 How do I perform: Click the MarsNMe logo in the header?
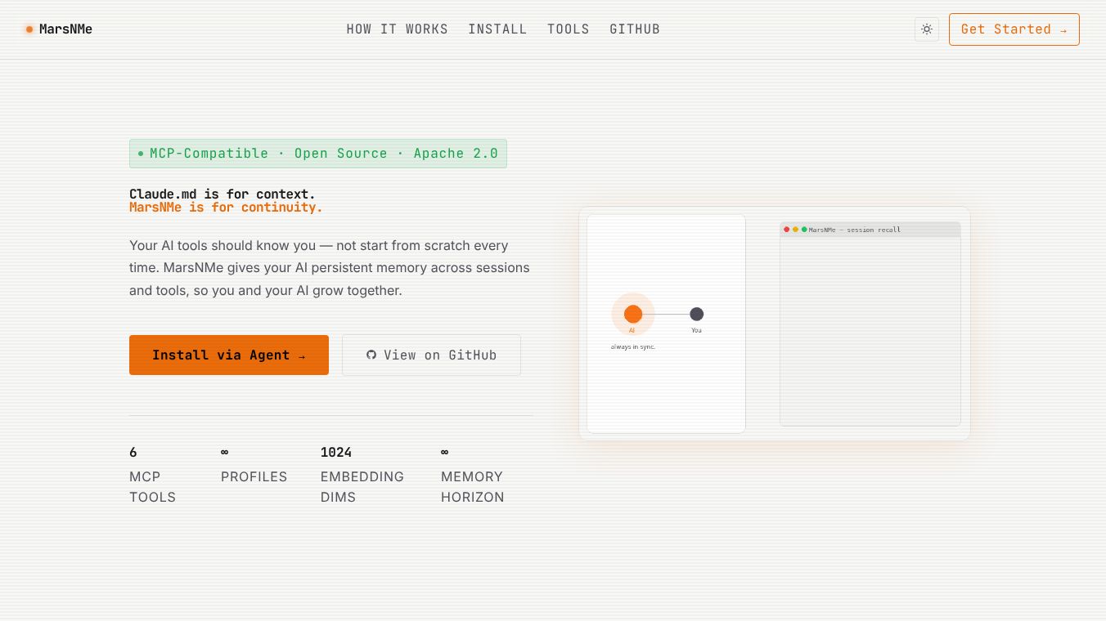tap(58, 29)
